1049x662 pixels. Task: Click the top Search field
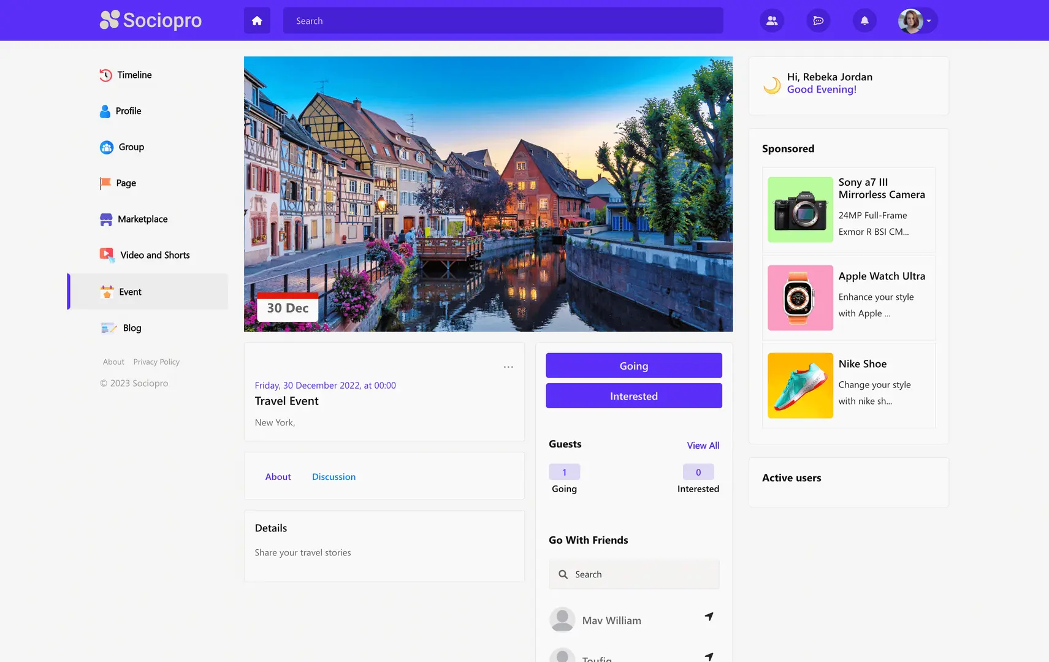click(x=503, y=21)
